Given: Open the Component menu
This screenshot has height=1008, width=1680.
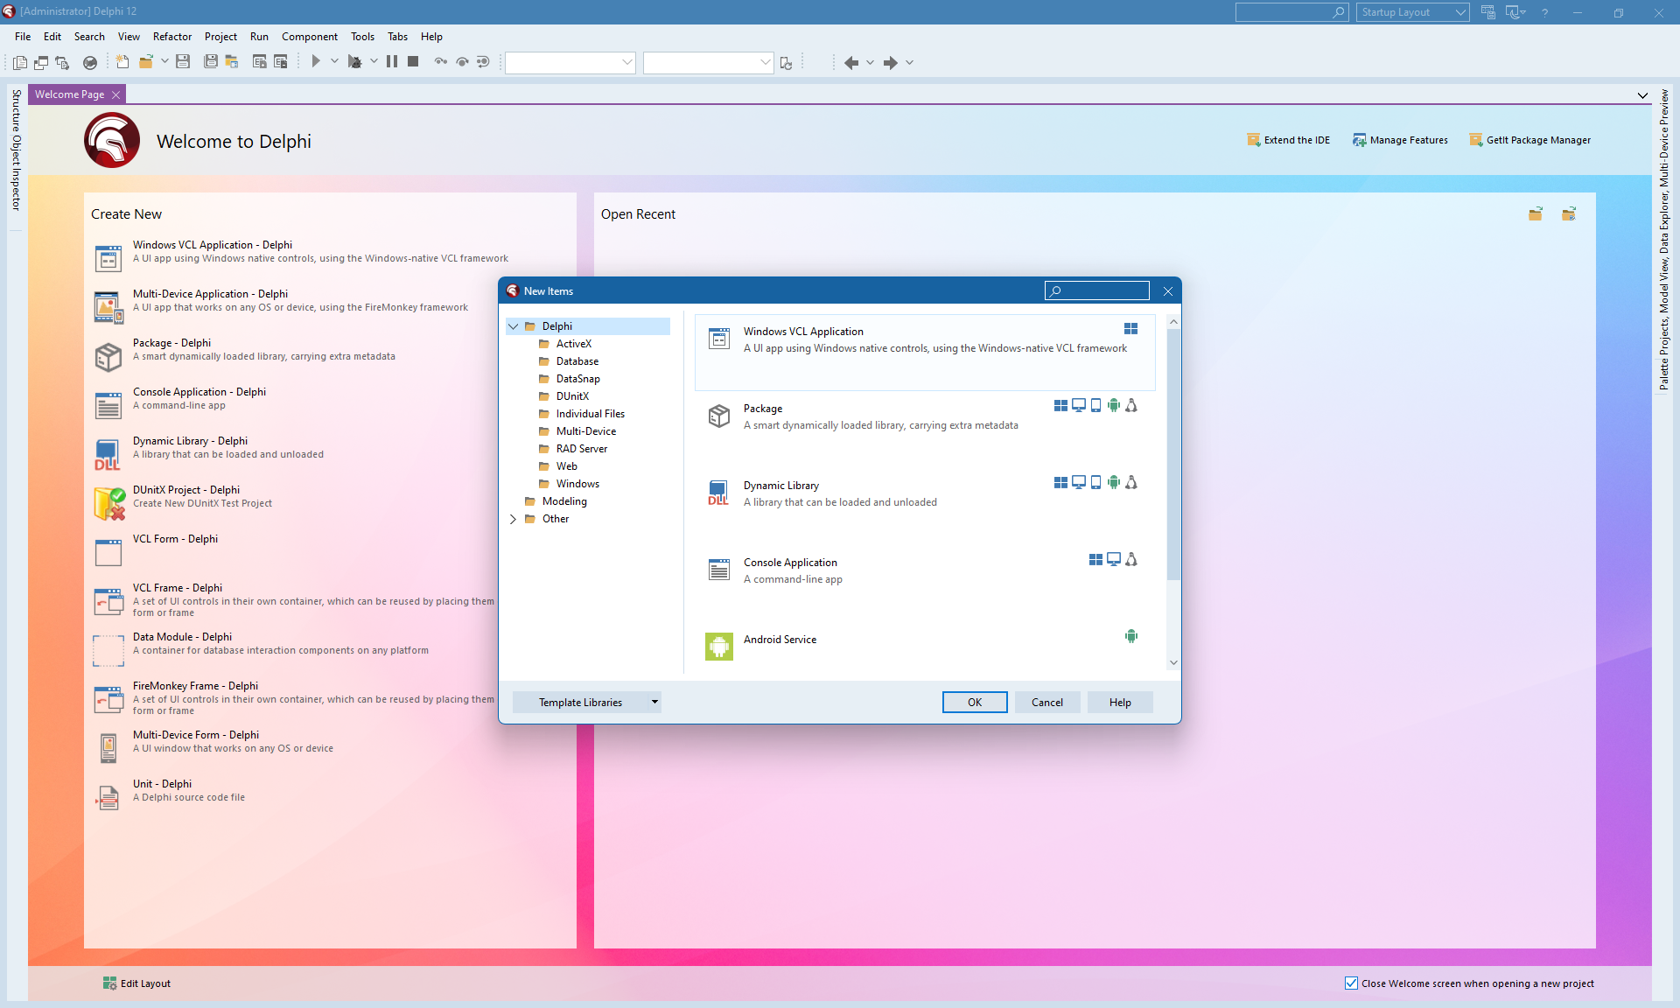Looking at the screenshot, I should point(310,37).
